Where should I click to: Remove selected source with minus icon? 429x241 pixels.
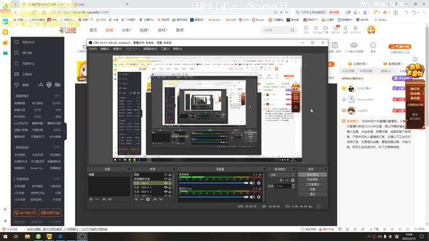coord(142,199)
